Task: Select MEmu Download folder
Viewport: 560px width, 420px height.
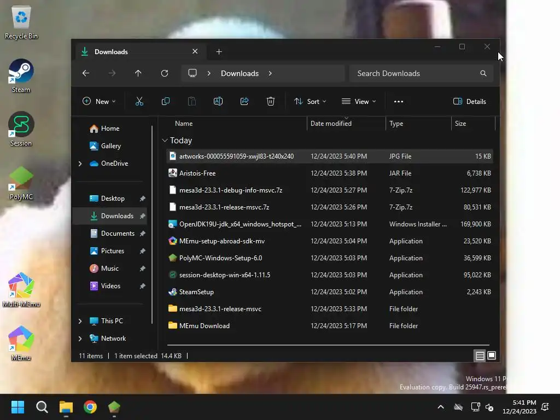Action: [330, 326]
